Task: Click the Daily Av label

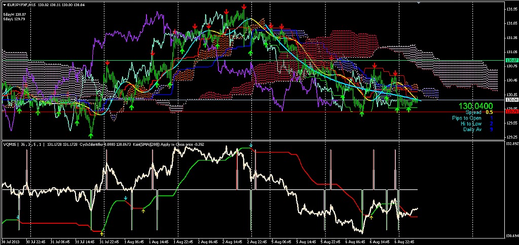Action: click(x=472, y=129)
